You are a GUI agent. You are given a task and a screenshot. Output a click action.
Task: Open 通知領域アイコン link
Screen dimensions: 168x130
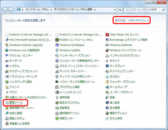click(x=69, y=113)
